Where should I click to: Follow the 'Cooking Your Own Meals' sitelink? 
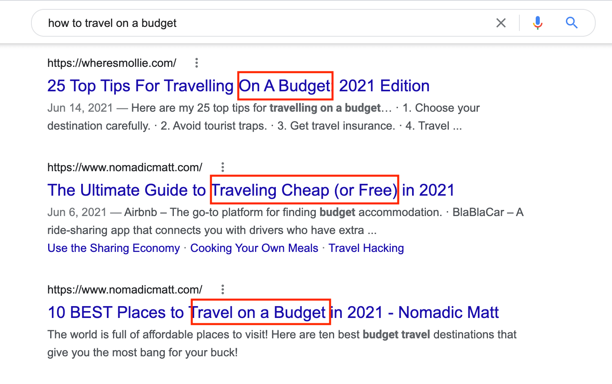click(x=254, y=248)
